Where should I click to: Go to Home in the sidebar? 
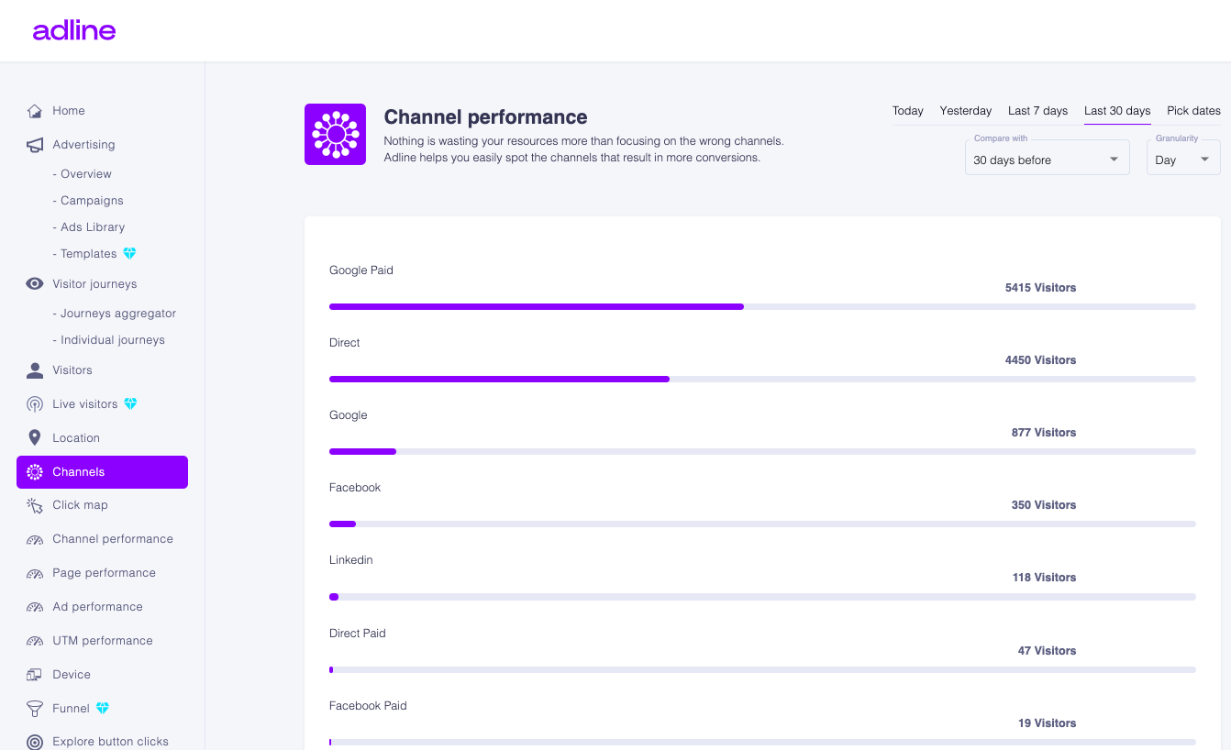click(x=69, y=111)
